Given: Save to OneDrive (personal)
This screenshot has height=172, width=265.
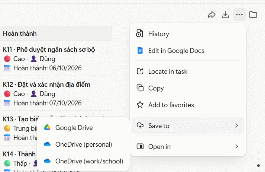Looking at the screenshot, I should click(x=83, y=144).
